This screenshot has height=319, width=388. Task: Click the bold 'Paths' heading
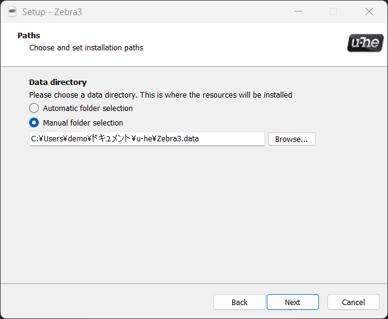pyautogui.click(x=28, y=36)
